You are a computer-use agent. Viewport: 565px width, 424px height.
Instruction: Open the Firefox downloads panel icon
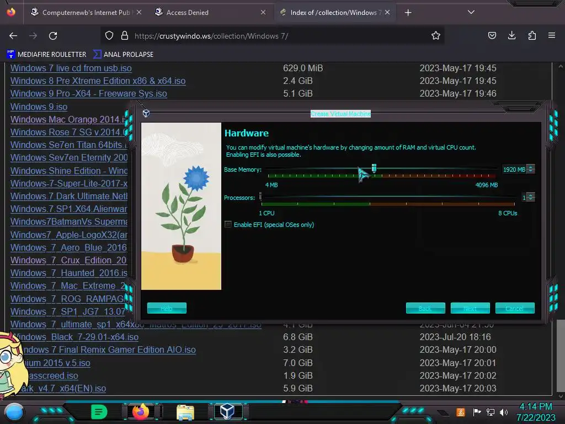pyautogui.click(x=511, y=36)
